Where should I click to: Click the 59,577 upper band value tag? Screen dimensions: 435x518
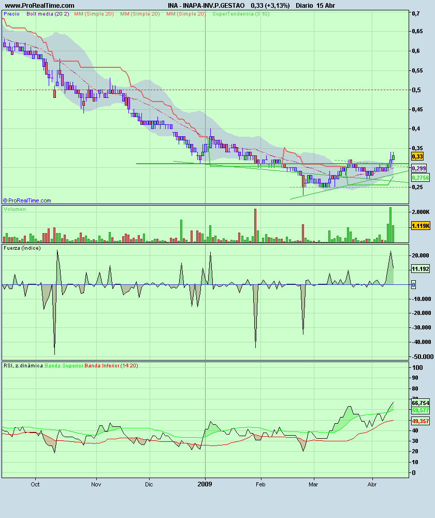pyautogui.click(x=421, y=410)
